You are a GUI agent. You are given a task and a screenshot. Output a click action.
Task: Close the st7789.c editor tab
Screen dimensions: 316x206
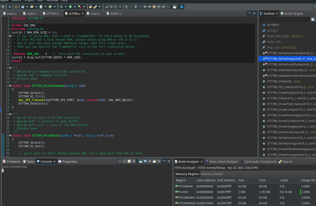point(83,14)
